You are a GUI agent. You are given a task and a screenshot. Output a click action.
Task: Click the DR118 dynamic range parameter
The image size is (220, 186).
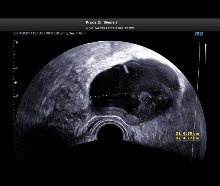31,33
